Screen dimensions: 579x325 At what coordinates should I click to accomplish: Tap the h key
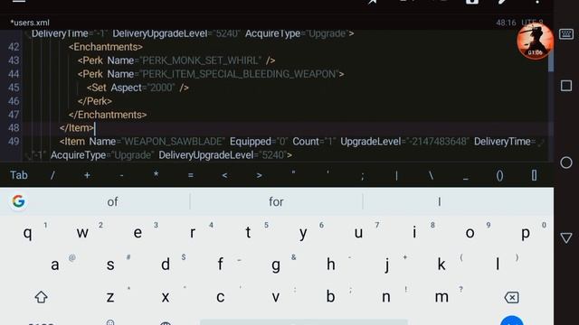[331, 264]
